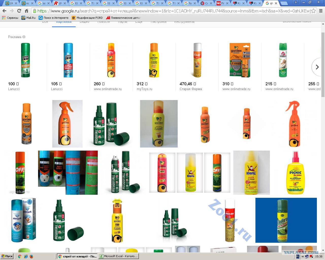The image size is (325, 260).
Task: Click the vertical page scrollbar thumb
Action: (323, 65)
